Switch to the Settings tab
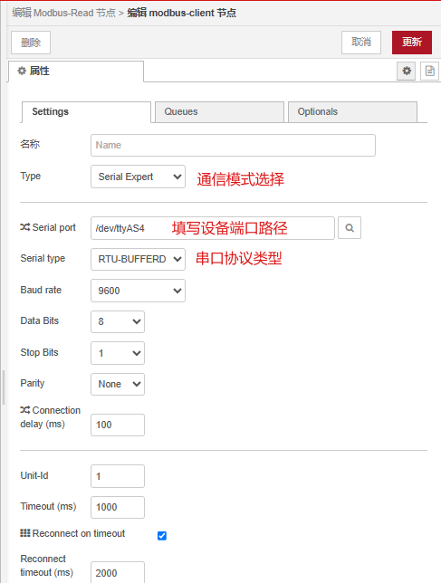 tap(86, 112)
